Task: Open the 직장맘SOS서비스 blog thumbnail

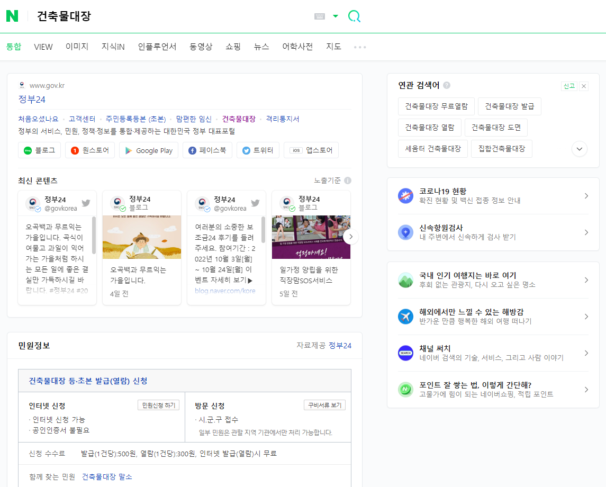Action: pos(311,237)
